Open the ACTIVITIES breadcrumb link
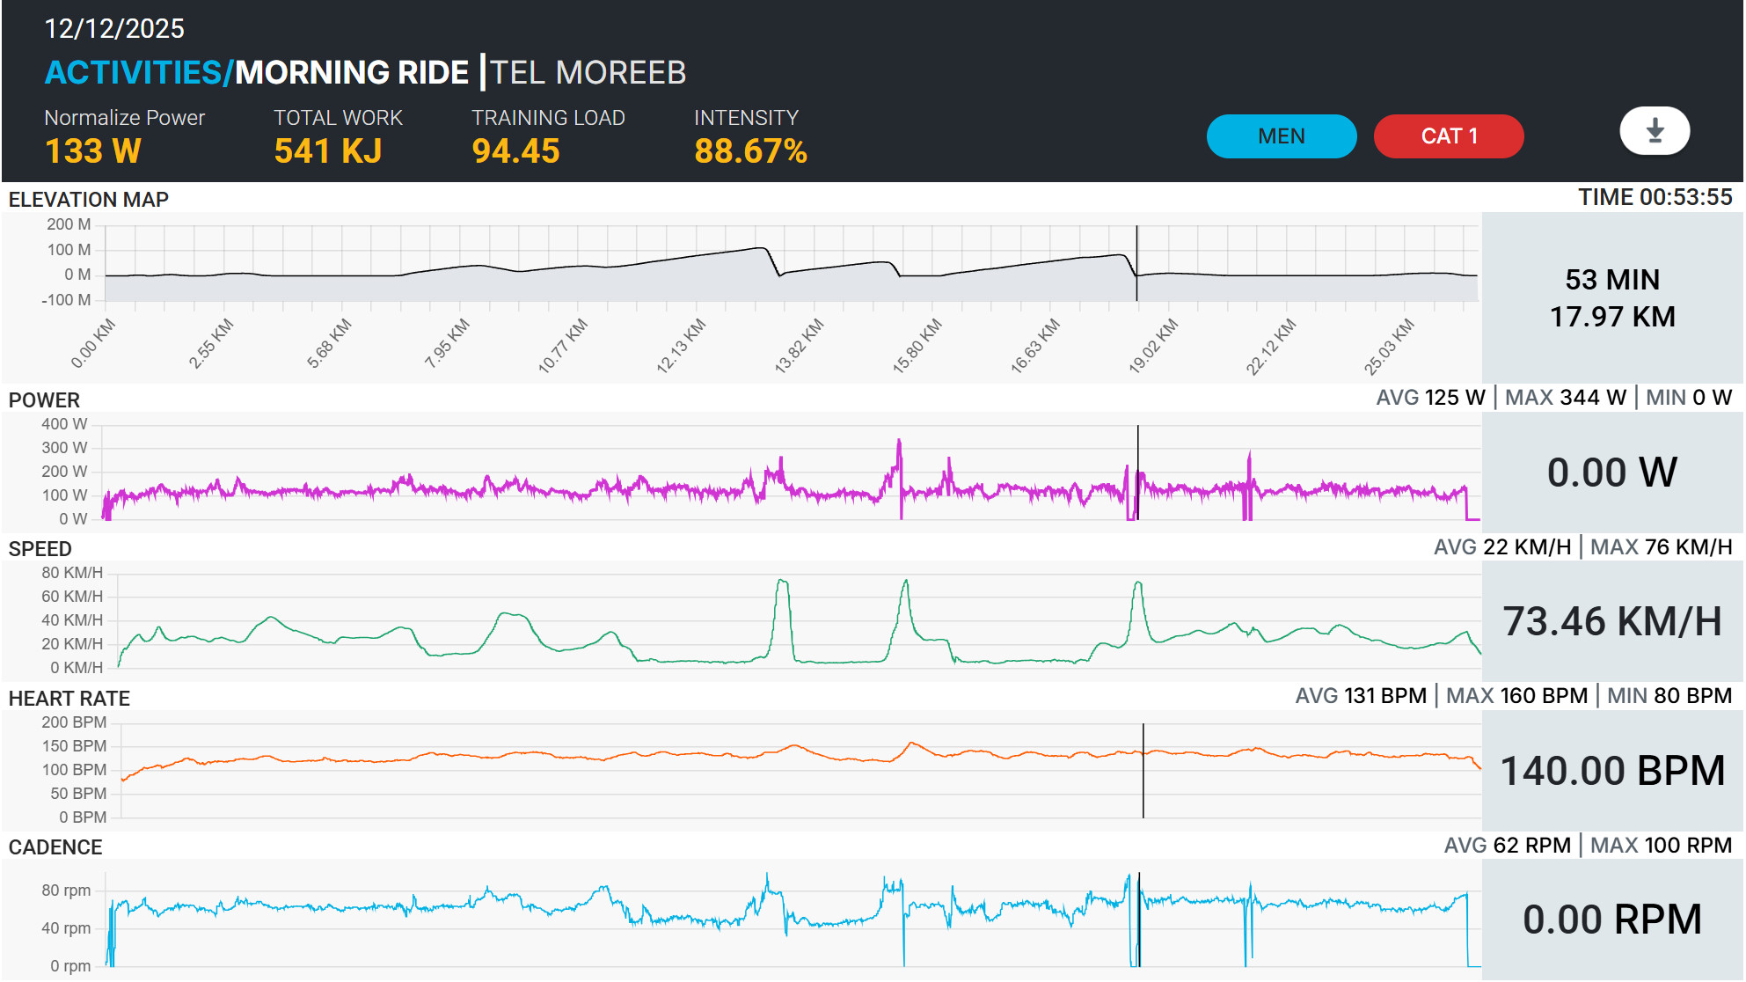Image resolution: width=1746 pixels, height=982 pixels. click(139, 72)
